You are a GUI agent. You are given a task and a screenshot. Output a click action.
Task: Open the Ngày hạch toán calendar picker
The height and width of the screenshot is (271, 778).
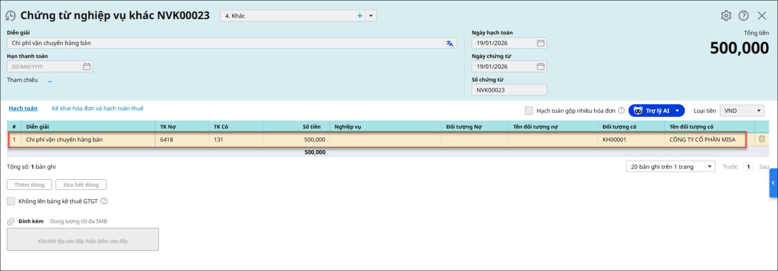point(540,43)
